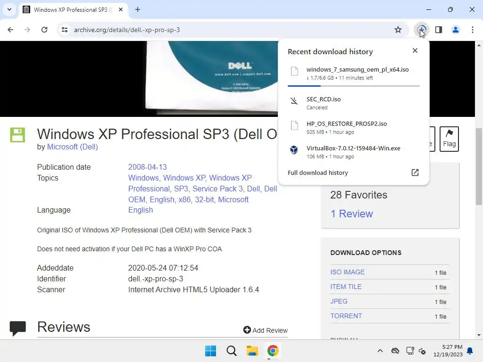
Task: Click the 2008-04-13 publication date link
Action: pos(147,167)
